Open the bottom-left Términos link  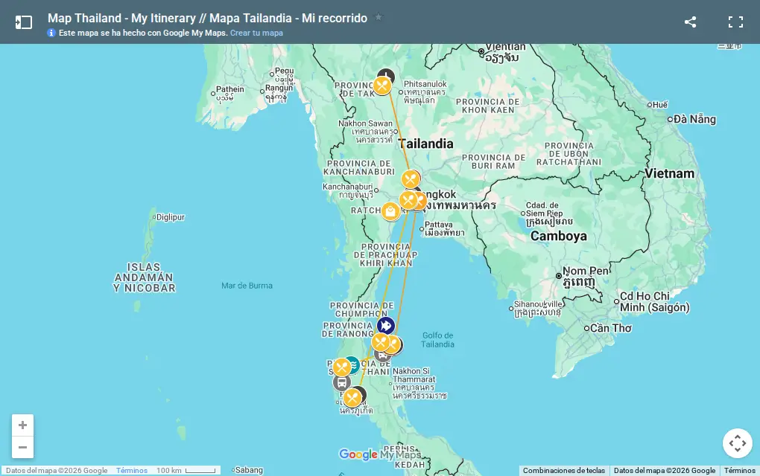point(132,470)
